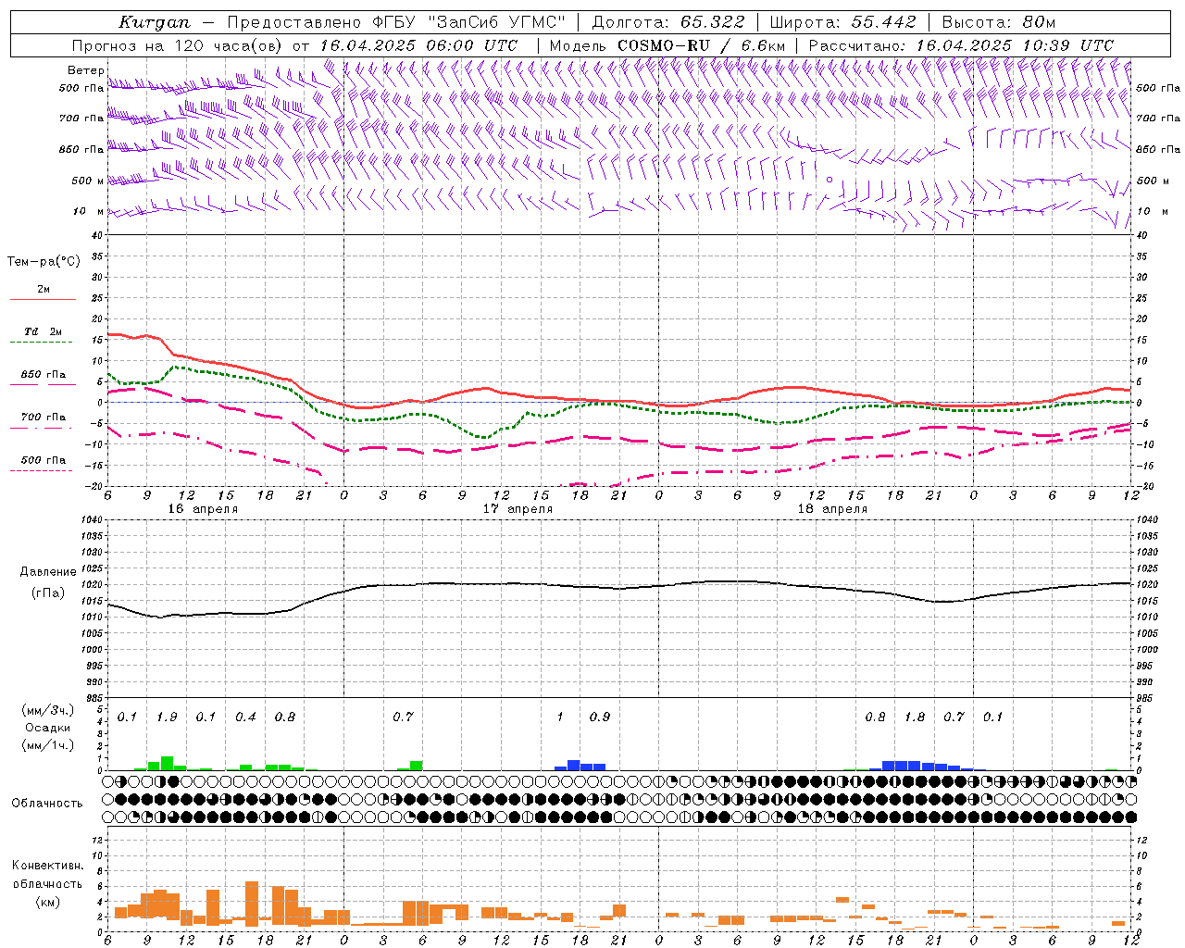Click the Модель COSMO-RU / 6.6км label
The width and height of the screenshot is (1185, 948).
(667, 45)
